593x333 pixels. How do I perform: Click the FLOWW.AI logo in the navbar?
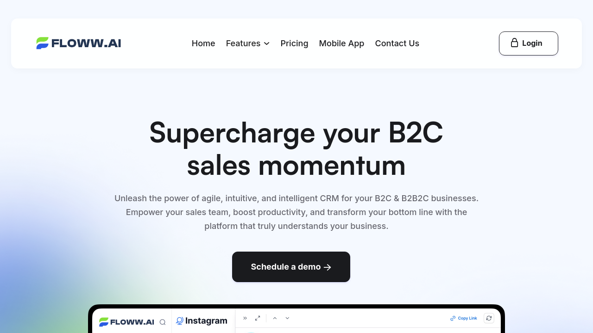coord(79,43)
